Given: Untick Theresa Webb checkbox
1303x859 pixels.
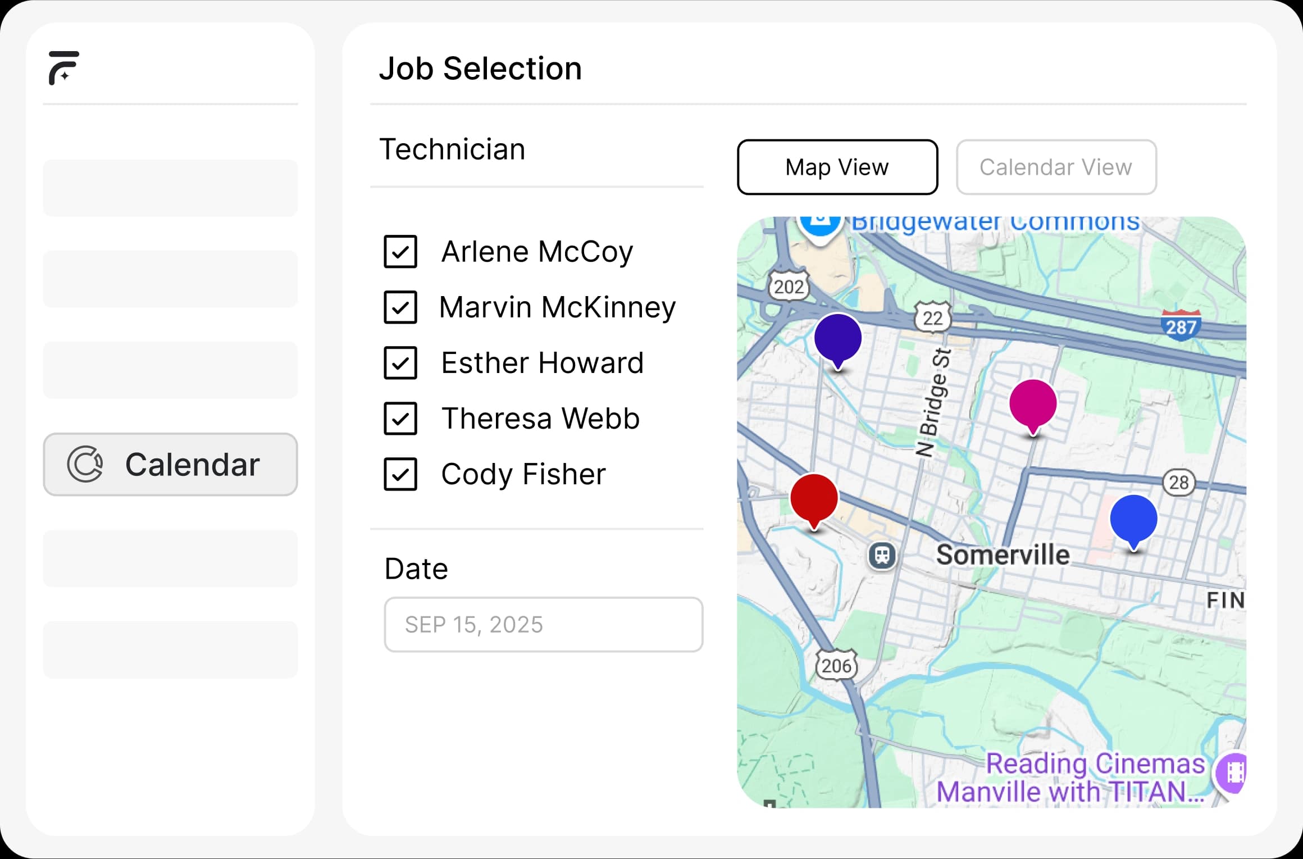Looking at the screenshot, I should pyautogui.click(x=400, y=419).
